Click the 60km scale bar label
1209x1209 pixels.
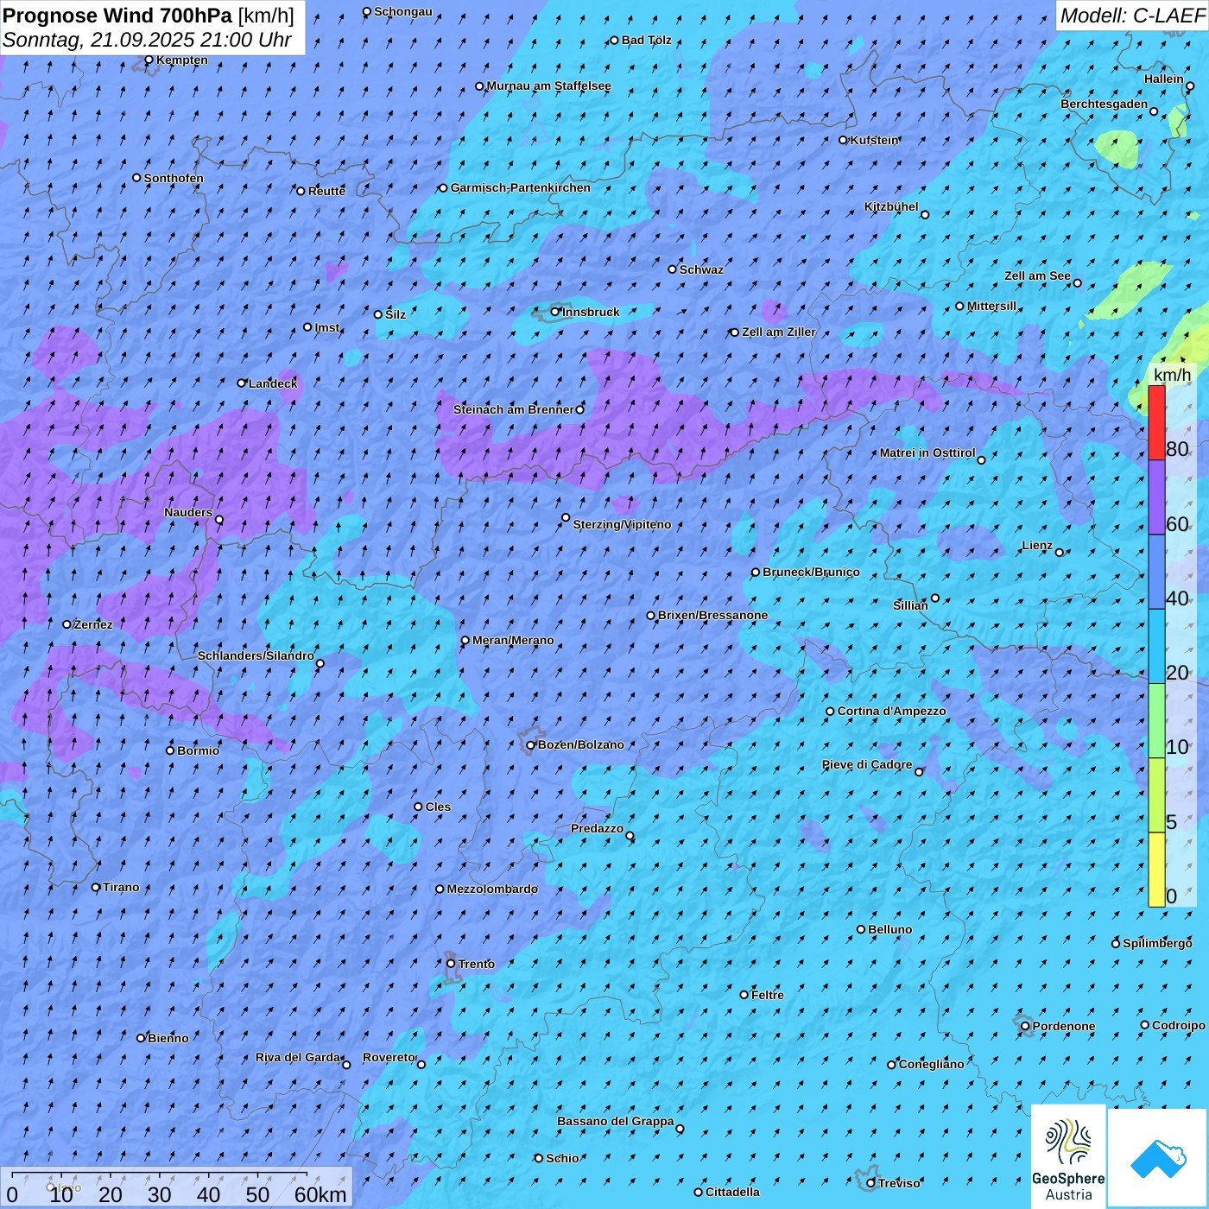[x=320, y=1194]
